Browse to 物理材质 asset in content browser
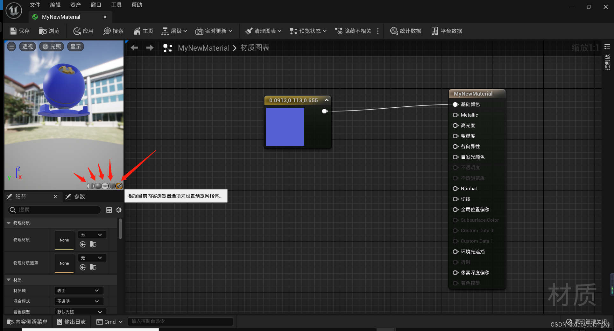Screen dimensions: 614x331 (x=93, y=244)
